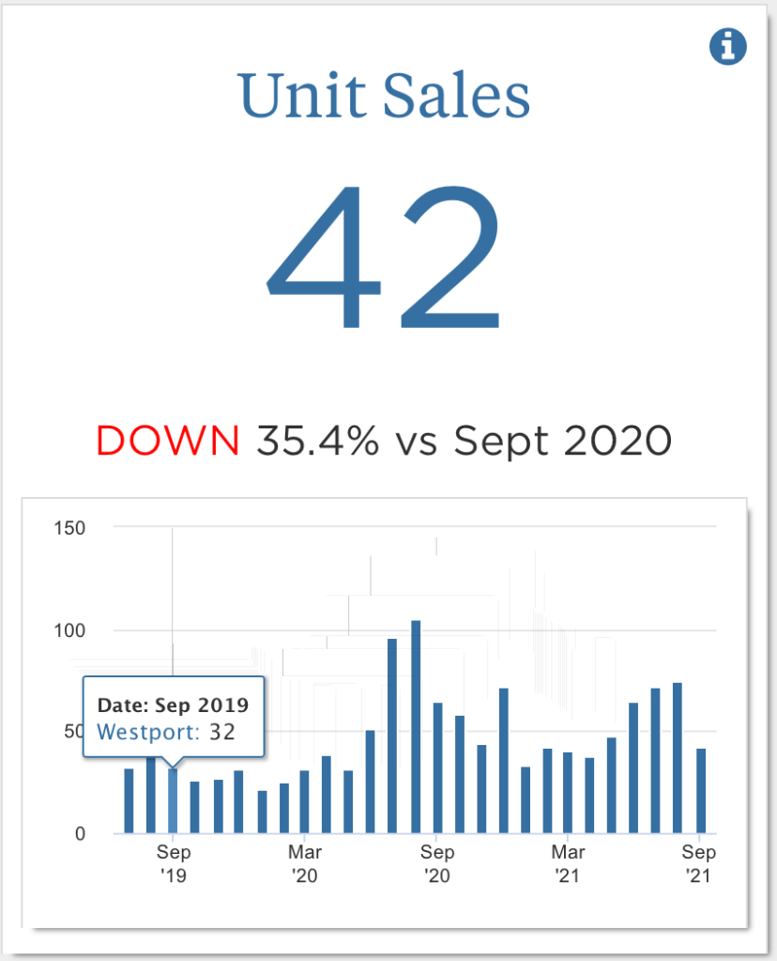Select the first bar on the chart's left
The image size is (777, 961).
pyautogui.click(x=129, y=800)
